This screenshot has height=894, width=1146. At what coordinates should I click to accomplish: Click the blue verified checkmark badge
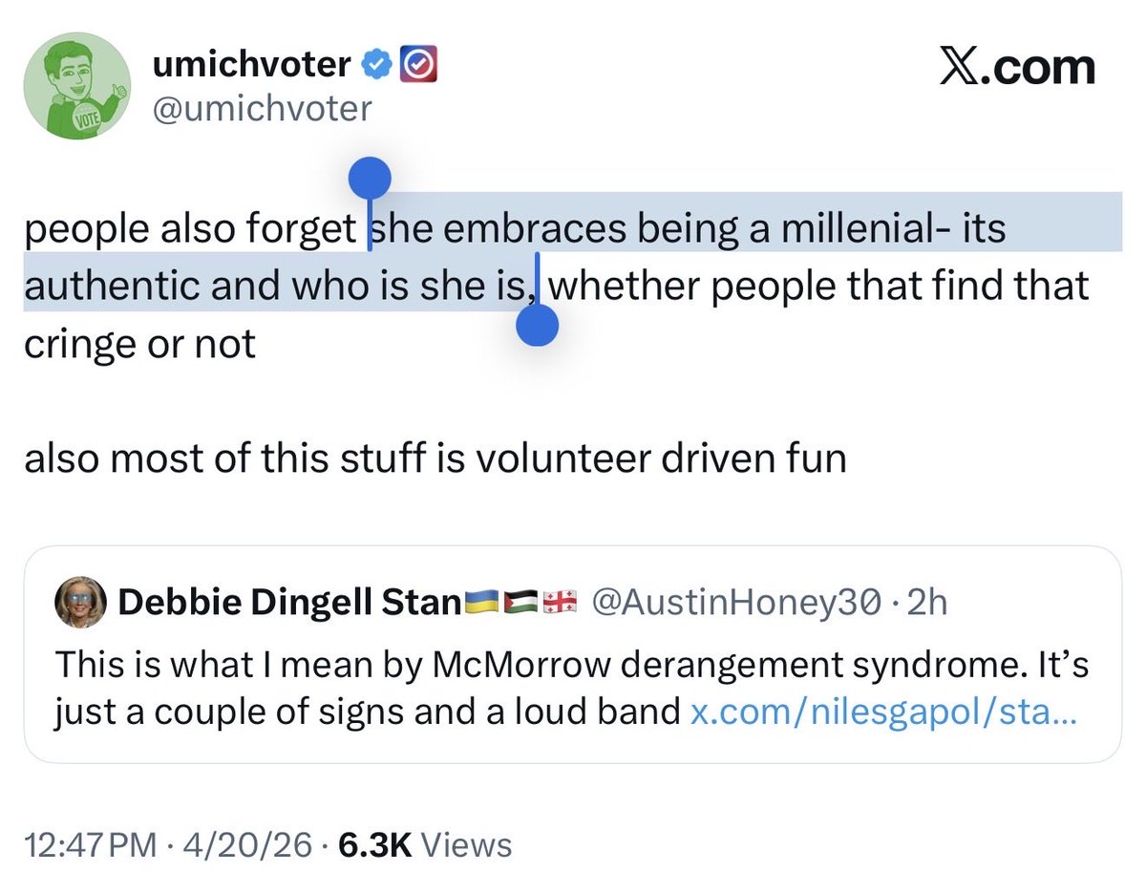coord(377,65)
